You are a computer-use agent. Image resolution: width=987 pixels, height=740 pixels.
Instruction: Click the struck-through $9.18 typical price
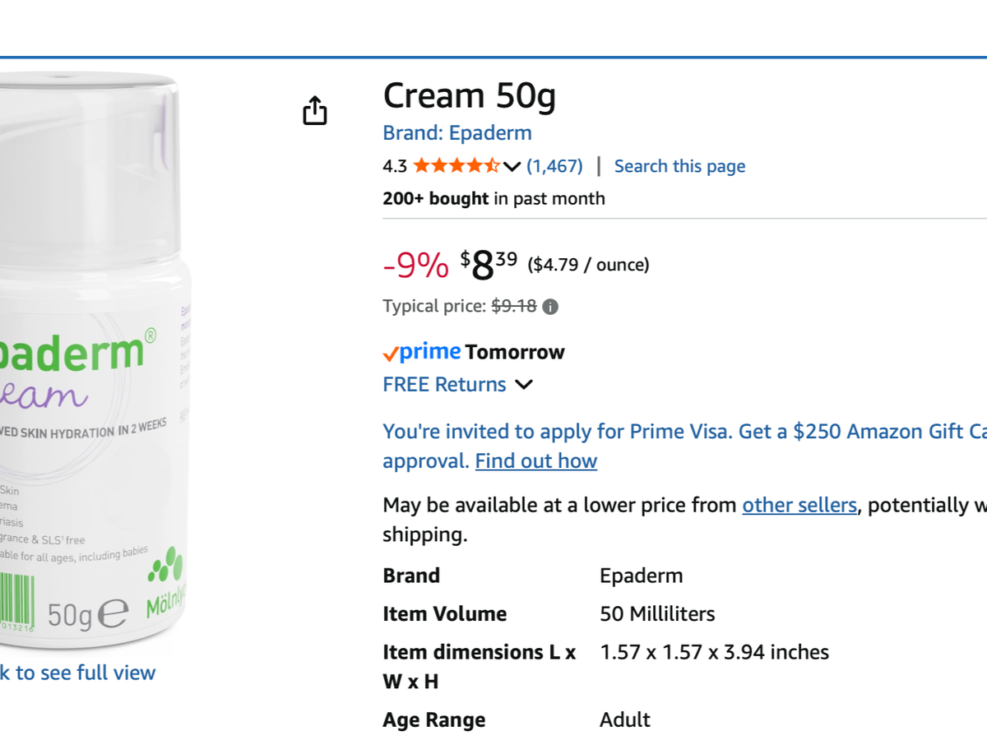[x=514, y=307]
